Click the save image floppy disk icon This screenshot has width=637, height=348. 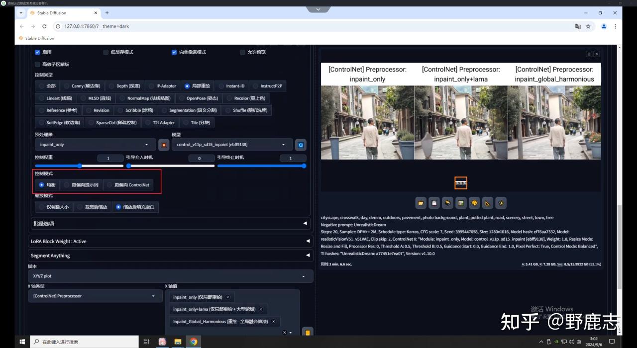[434, 203]
